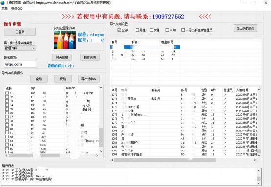Click the member table vertical scrollbar thumb
The height and width of the screenshot is (187, 271).
click(x=259, y=151)
